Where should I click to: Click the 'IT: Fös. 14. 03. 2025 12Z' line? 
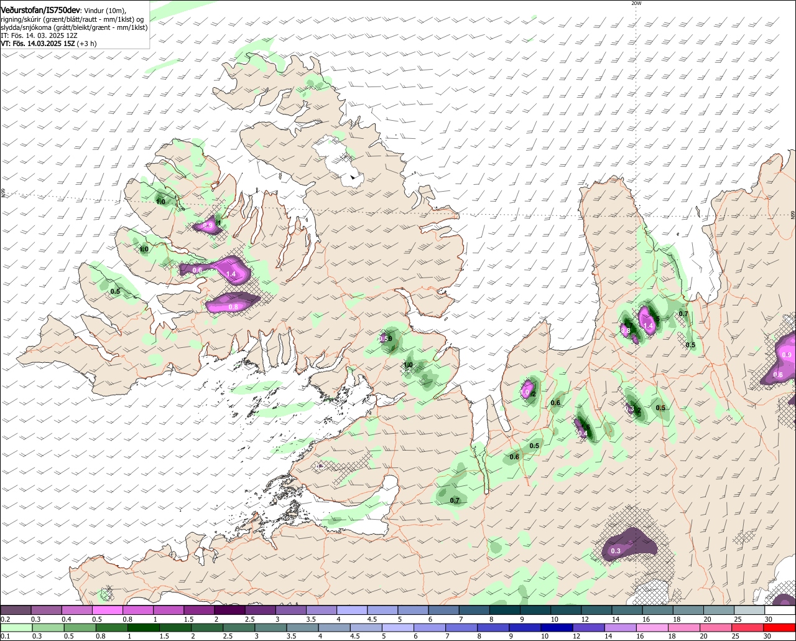click(39, 35)
